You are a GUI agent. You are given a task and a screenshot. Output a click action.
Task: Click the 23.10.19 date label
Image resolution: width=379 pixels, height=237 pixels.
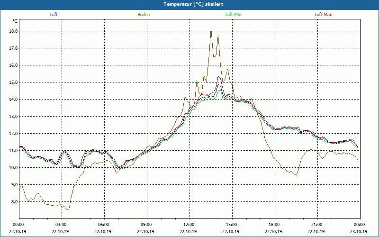click(359, 232)
